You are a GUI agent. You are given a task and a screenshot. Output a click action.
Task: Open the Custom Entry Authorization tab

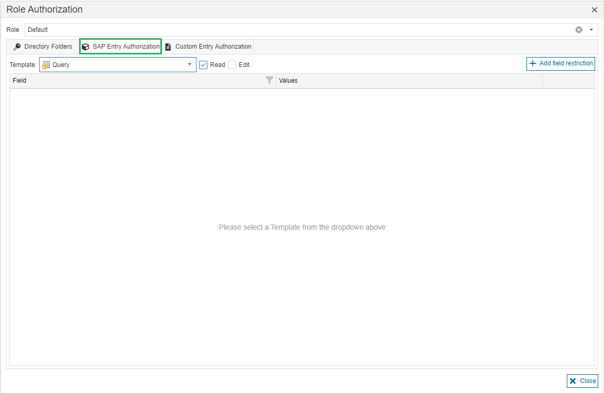[213, 47]
